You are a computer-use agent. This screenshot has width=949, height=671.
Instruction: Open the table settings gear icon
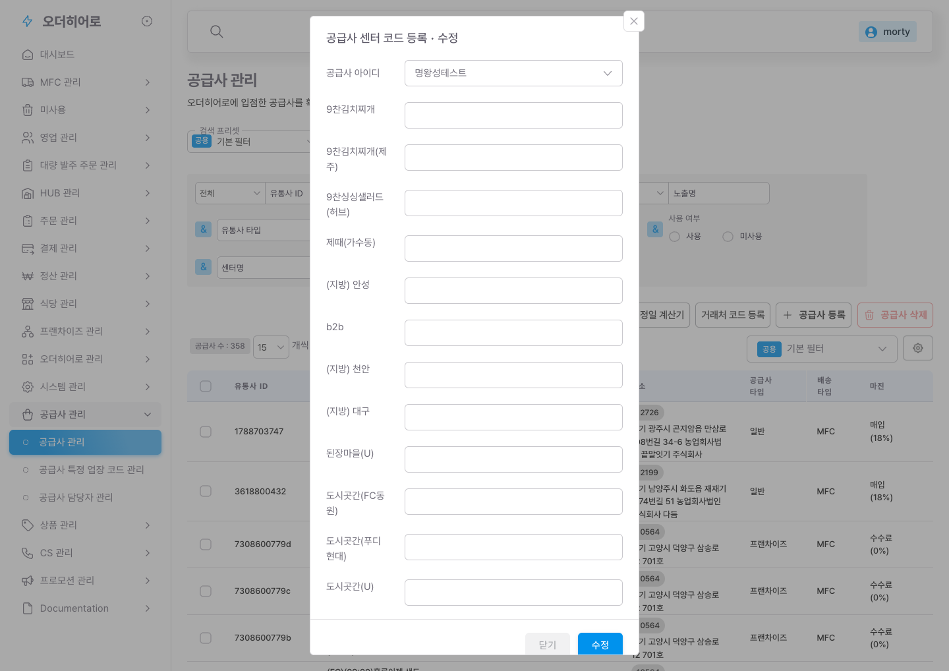[918, 348]
